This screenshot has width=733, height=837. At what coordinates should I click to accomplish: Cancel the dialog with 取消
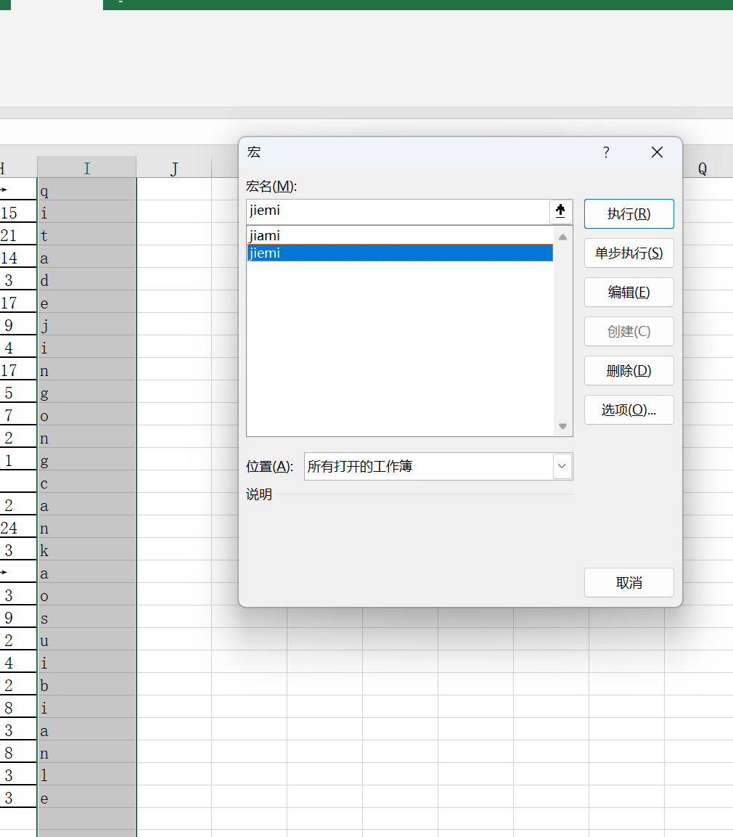point(628,583)
